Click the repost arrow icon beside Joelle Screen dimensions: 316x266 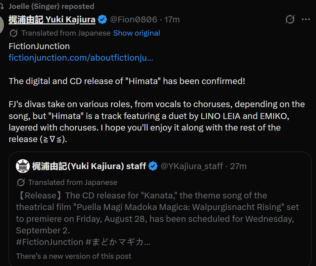(x=2, y=7)
